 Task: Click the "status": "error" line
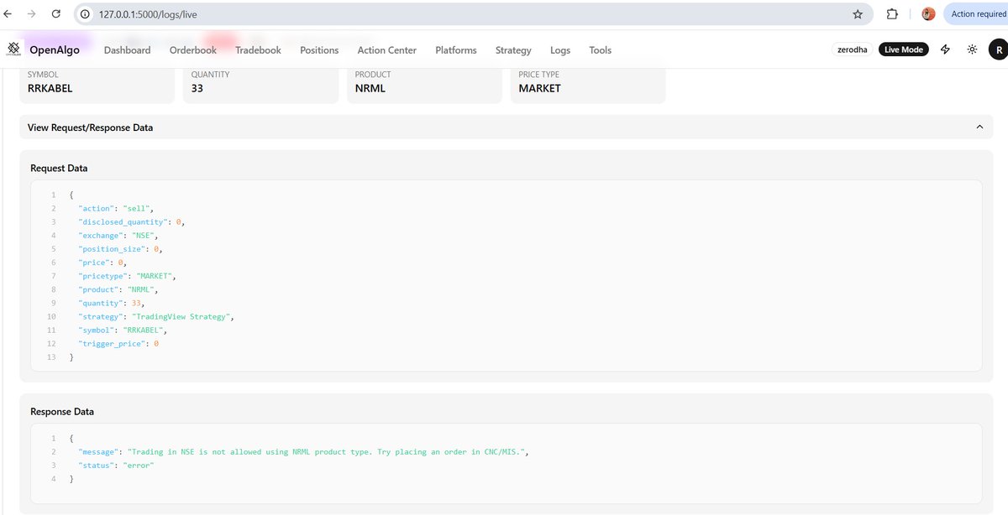coord(116,466)
